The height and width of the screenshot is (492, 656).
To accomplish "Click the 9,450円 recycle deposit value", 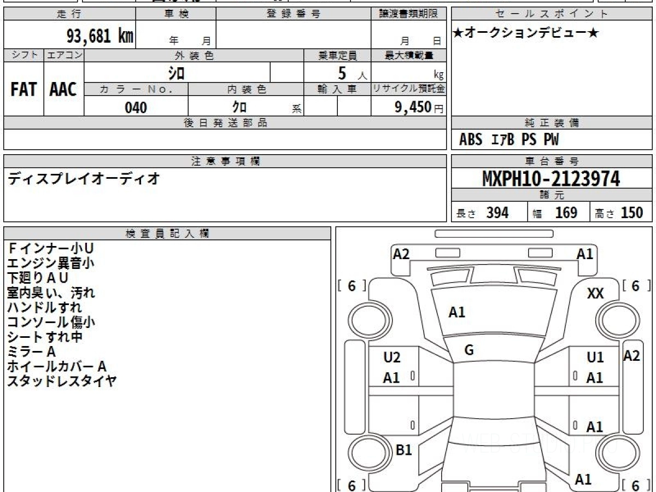I will click(419, 107).
